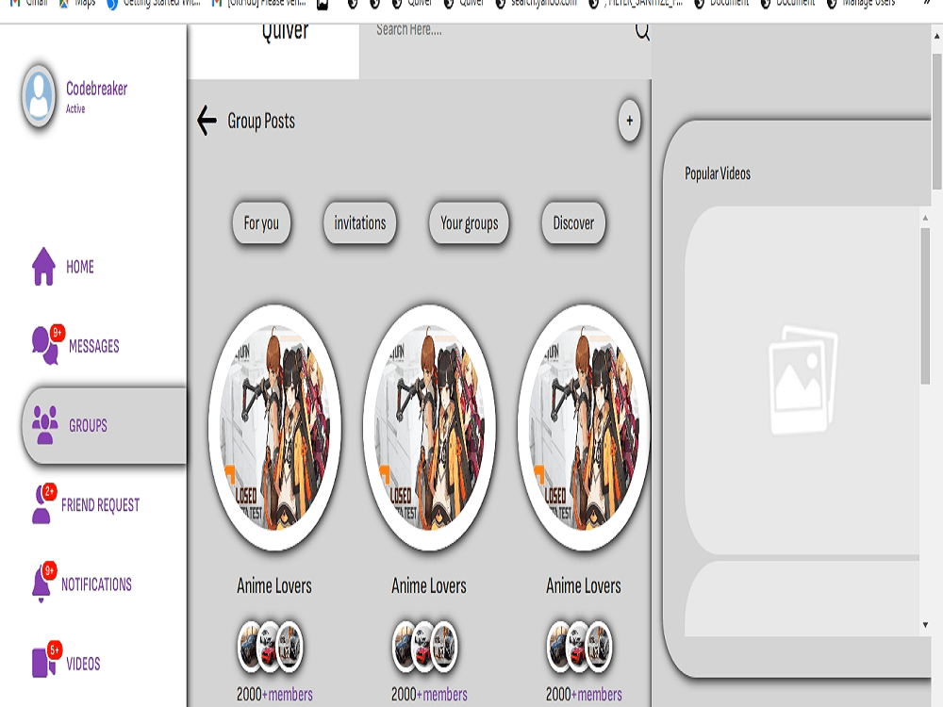Viewport: 943px width, 707px height.
Task: Click the middle Anime Lovers group name
Action: pyautogui.click(x=429, y=585)
